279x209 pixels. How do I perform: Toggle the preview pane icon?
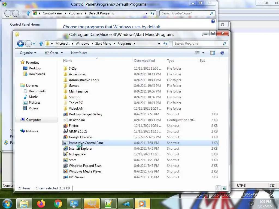pos(213,53)
